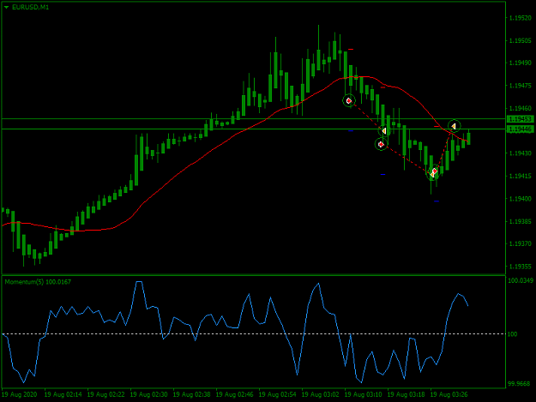
Task: Select the blue dash below the 1.19446 line
Action: coord(351,131)
